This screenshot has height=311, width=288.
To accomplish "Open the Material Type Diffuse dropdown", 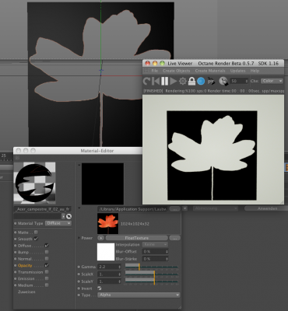I will [58, 223].
